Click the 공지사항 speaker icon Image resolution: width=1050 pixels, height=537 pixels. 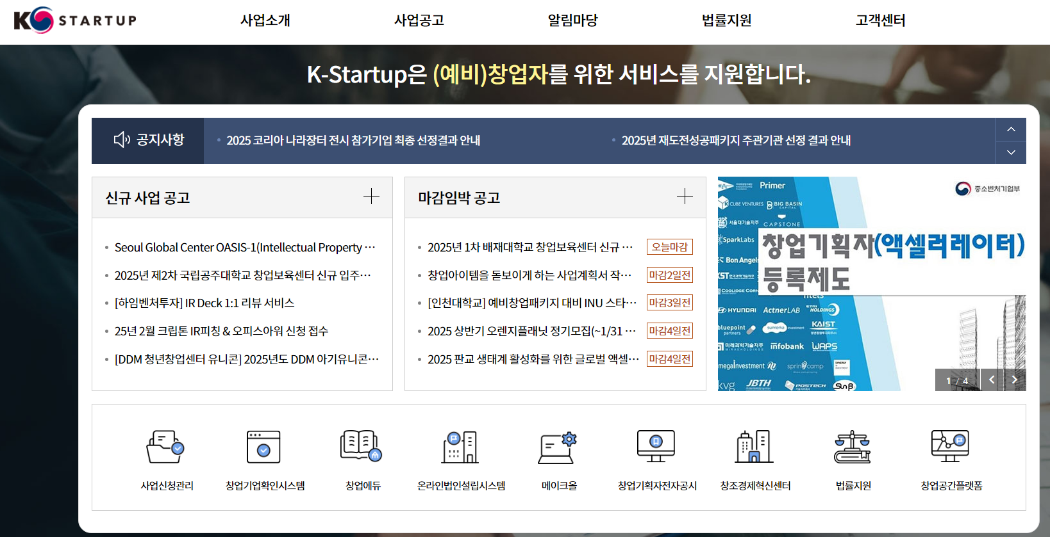[122, 140]
